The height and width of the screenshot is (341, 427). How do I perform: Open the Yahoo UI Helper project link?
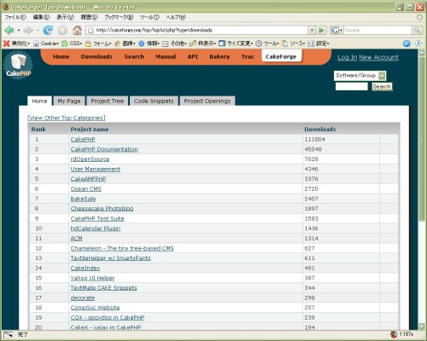(92, 278)
